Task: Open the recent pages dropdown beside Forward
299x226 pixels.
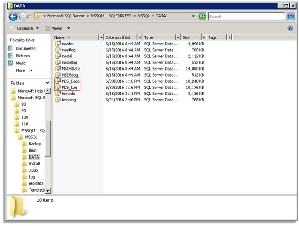Action: pyautogui.click(x=30, y=17)
